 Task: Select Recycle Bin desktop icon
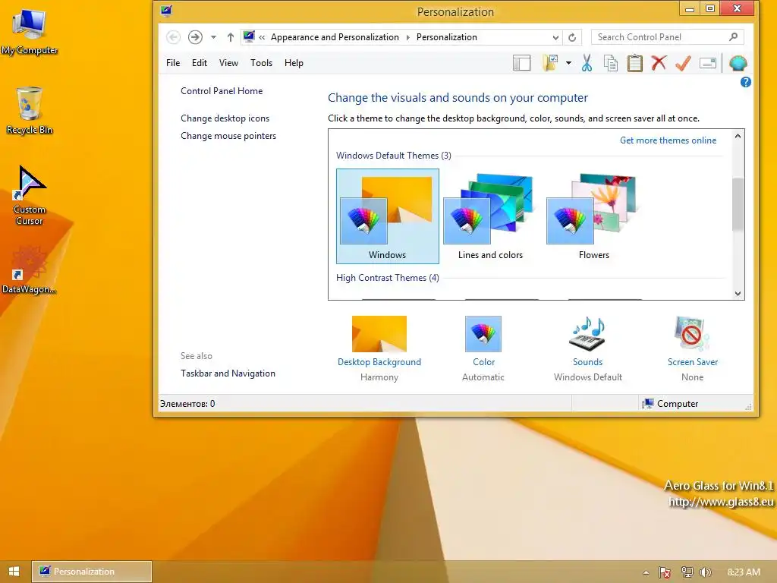coord(30,111)
